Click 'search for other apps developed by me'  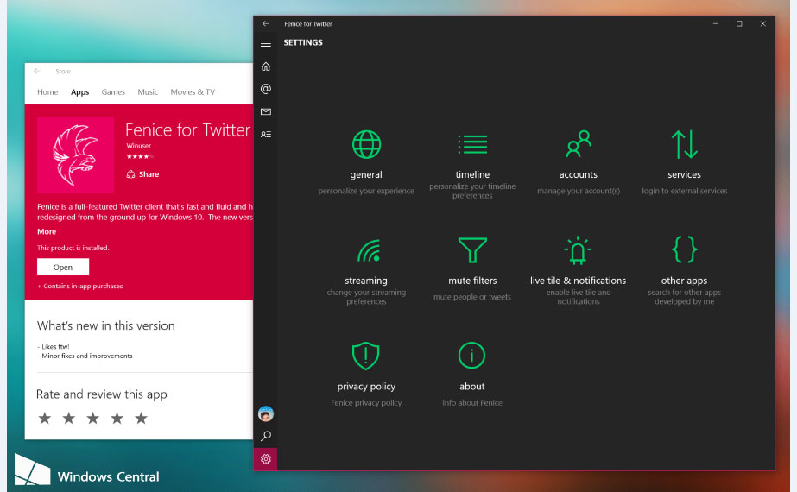tap(684, 297)
